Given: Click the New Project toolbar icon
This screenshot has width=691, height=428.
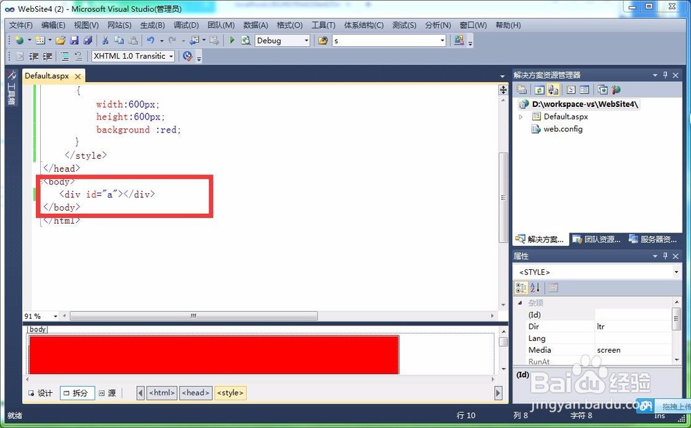Looking at the screenshot, I should coord(19,41).
